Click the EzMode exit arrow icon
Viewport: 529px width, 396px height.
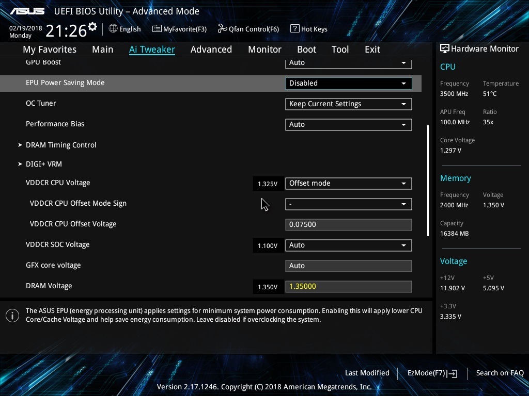[x=453, y=373]
